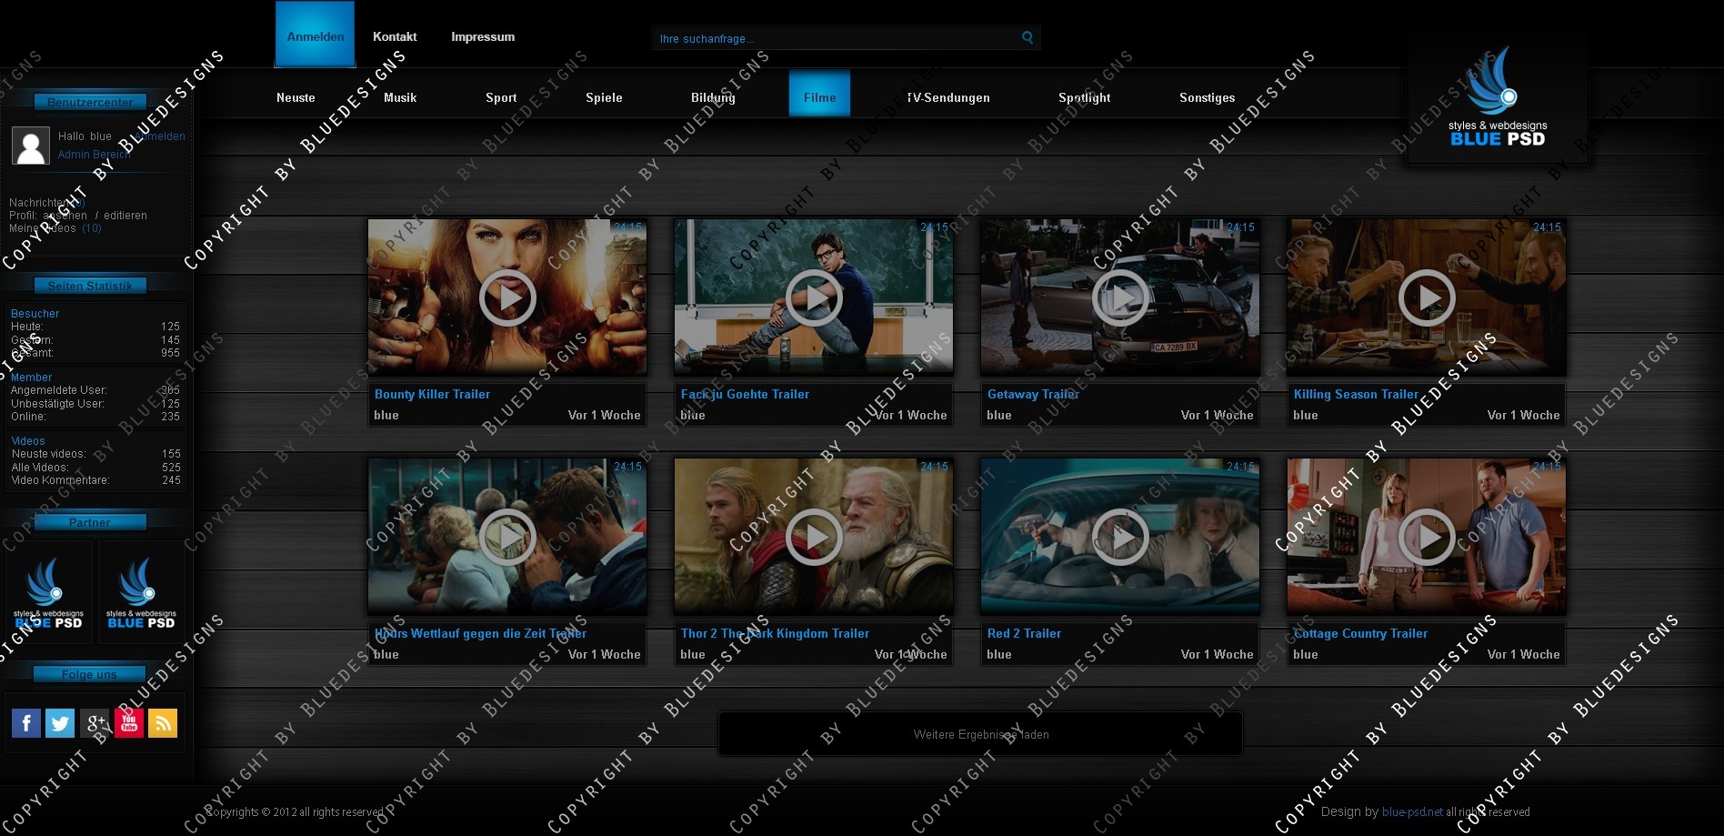Viewport: 1724px width, 836px height.
Task: Open the YouTube icon under Folge uns
Action: click(x=129, y=723)
